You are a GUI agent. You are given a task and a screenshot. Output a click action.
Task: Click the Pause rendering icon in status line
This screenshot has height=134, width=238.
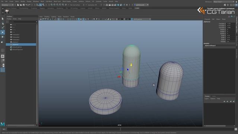pos(127,5)
